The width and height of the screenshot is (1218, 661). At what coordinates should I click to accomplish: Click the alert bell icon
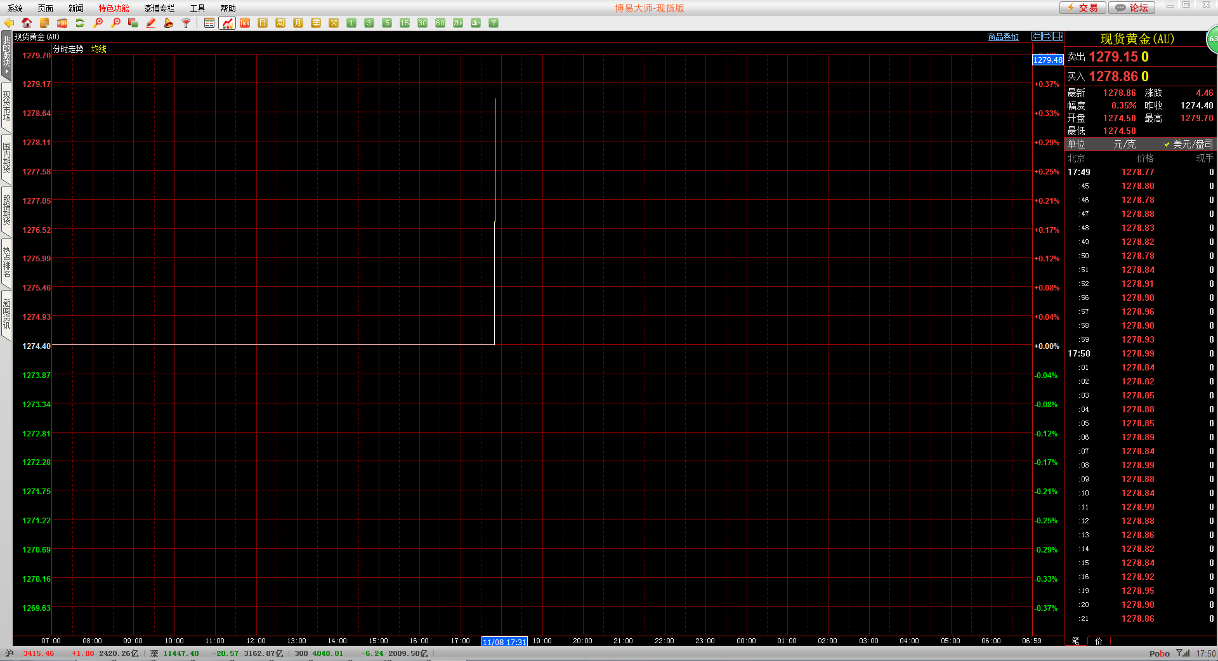coord(169,23)
